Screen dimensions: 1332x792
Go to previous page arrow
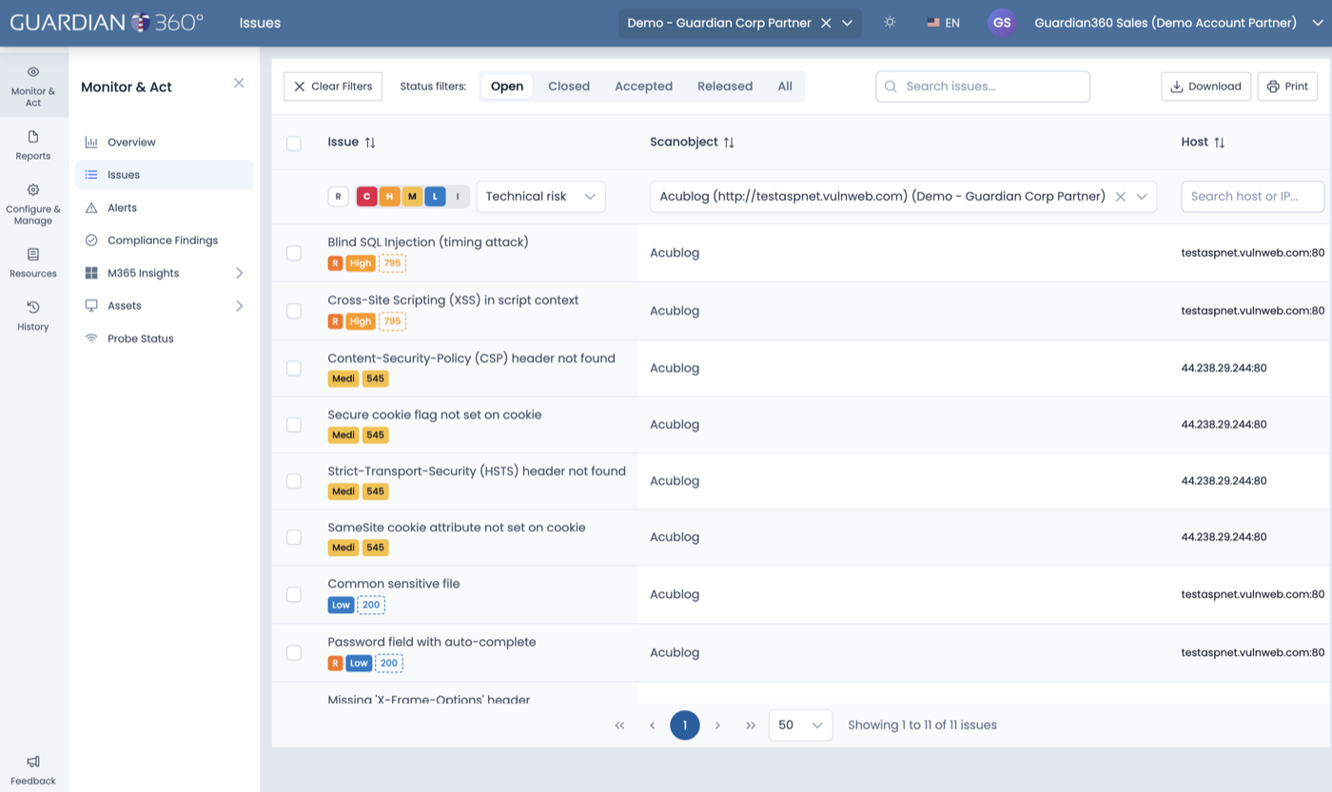pos(653,725)
